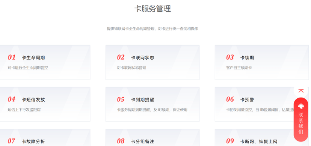
Task: Select the 卡到期提醒 card title
Action: [142, 99]
